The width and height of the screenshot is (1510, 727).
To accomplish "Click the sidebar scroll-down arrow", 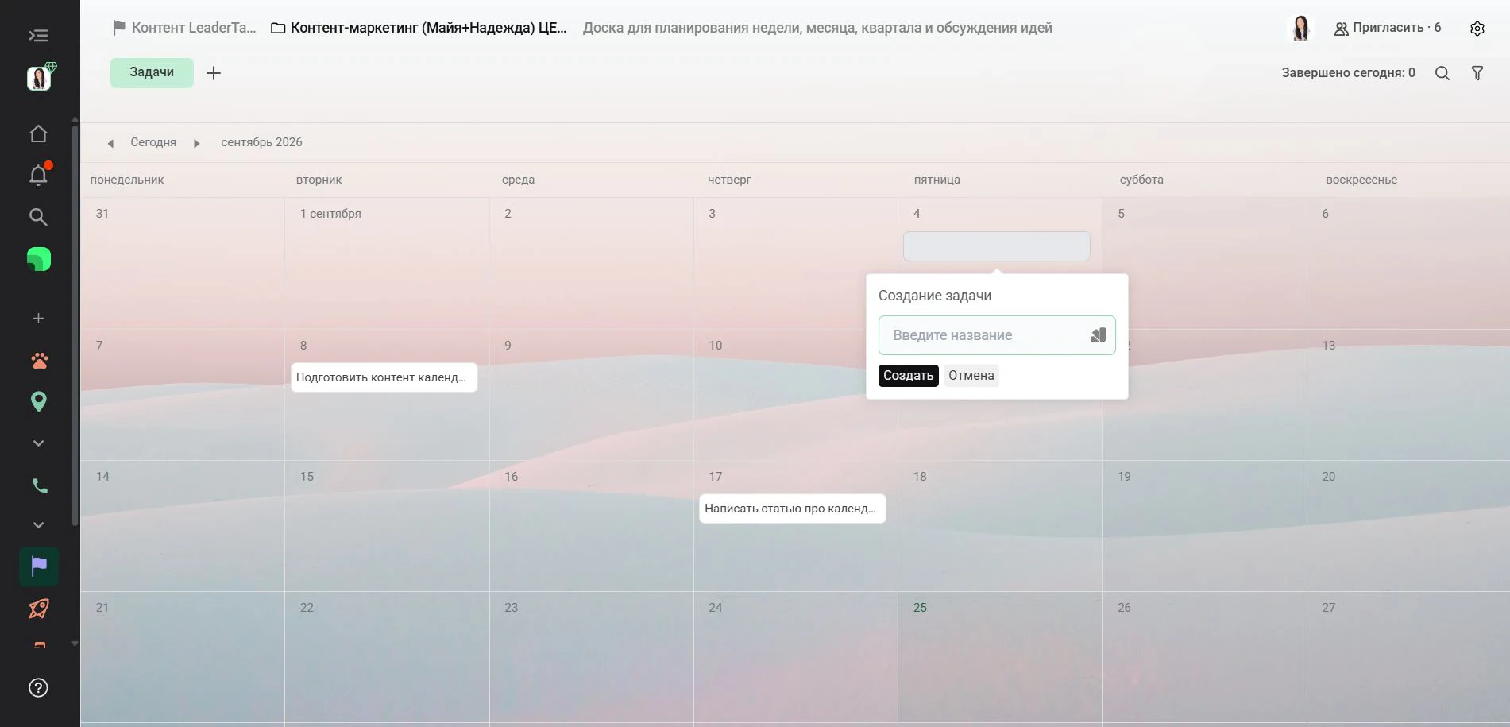I will pos(75,644).
